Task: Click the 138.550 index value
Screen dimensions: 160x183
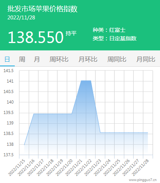Action: pyautogui.click(x=36, y=37)
